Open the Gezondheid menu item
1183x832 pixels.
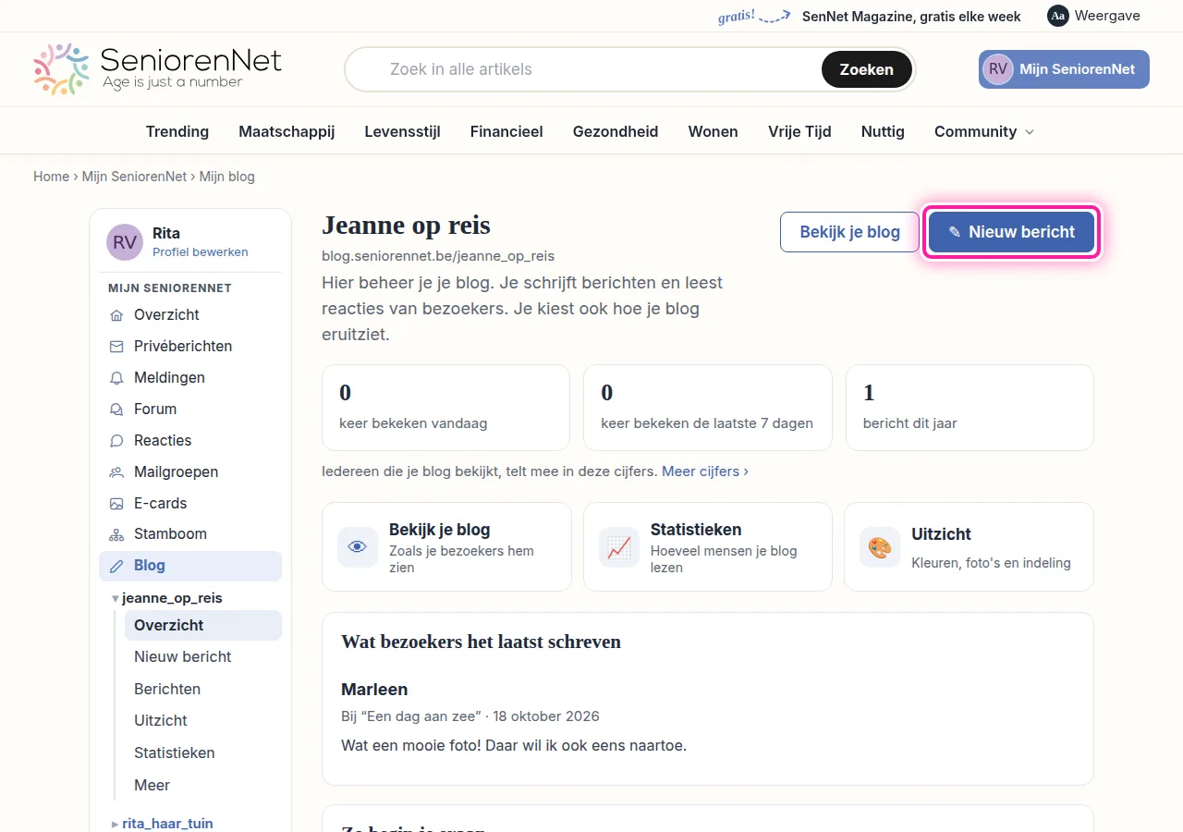tap(616, 131)
